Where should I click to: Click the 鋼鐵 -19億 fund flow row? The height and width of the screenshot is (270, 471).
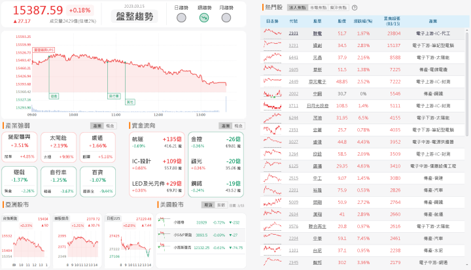click(216, 186)
